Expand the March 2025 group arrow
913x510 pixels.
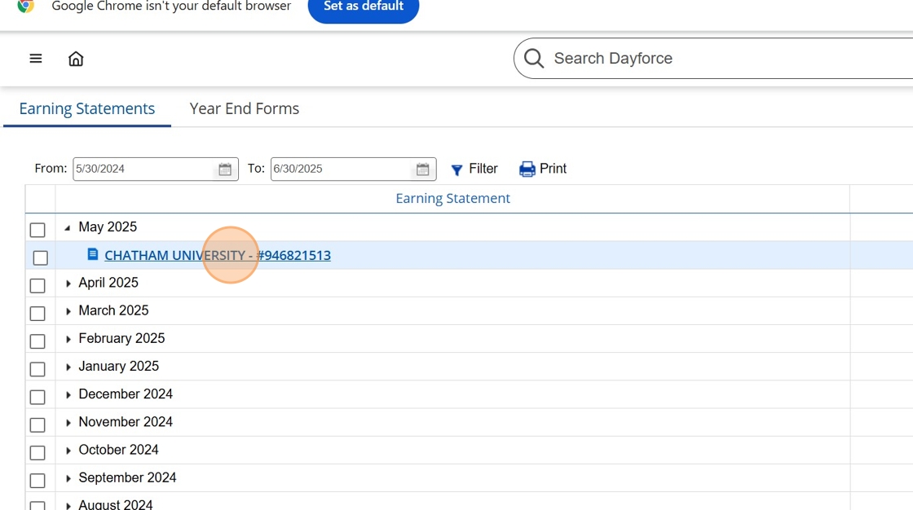[68, 311]
